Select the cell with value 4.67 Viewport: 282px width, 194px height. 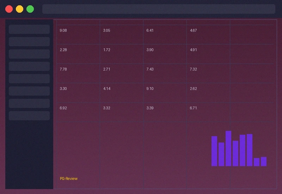(194, 31)
